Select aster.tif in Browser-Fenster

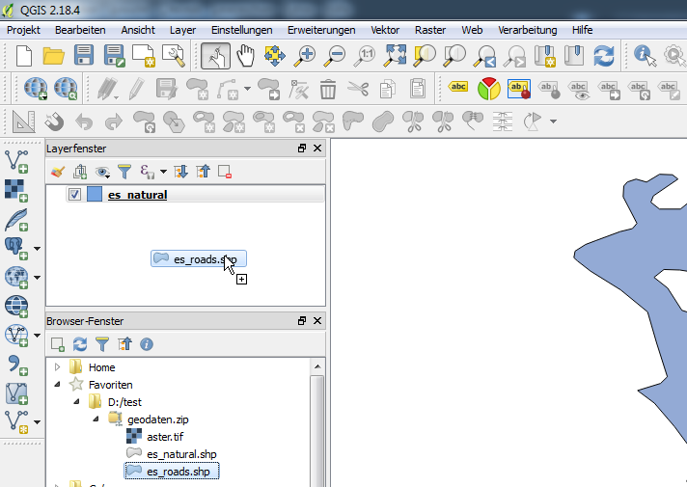click(x=165, y=437)
